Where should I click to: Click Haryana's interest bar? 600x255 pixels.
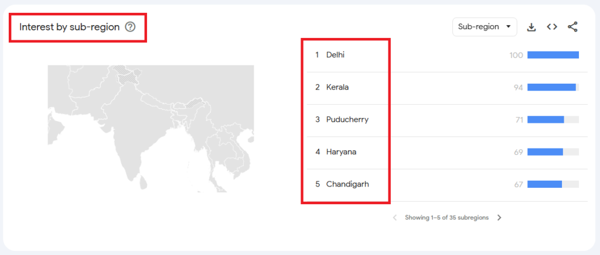coord(545,152)
